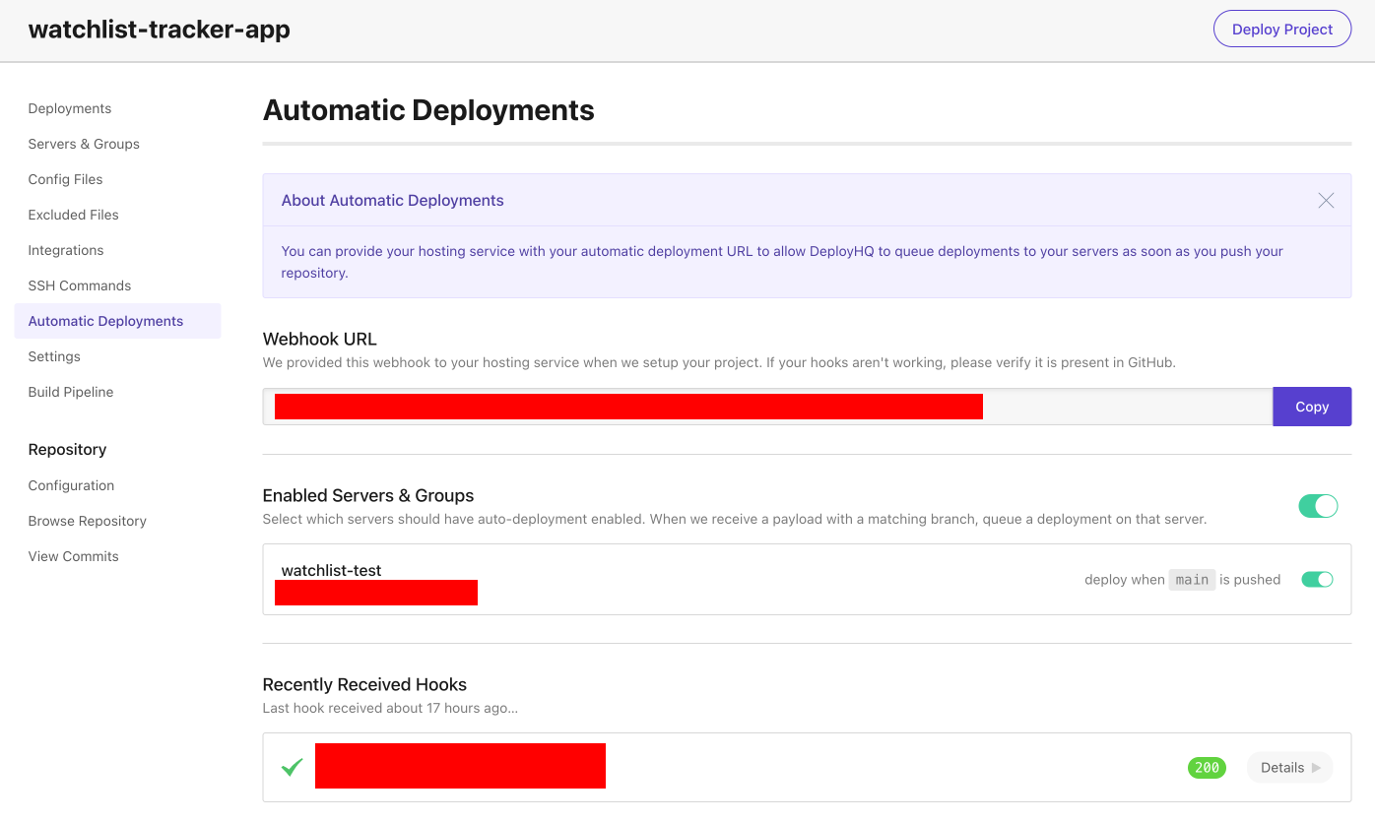
Task: Click the Deploy Project button
Action: (x=1281, y=29)
